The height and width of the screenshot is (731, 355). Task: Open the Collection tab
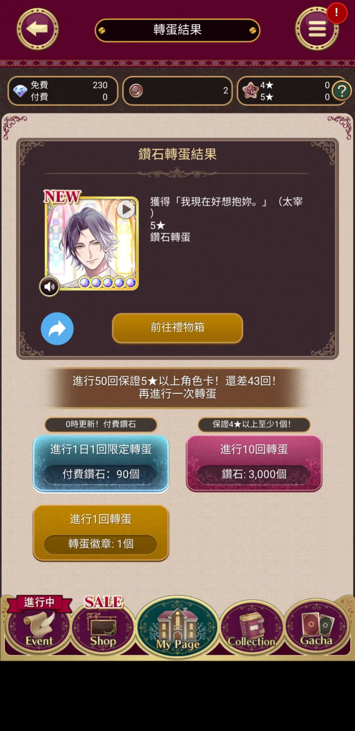click(252, 627)
